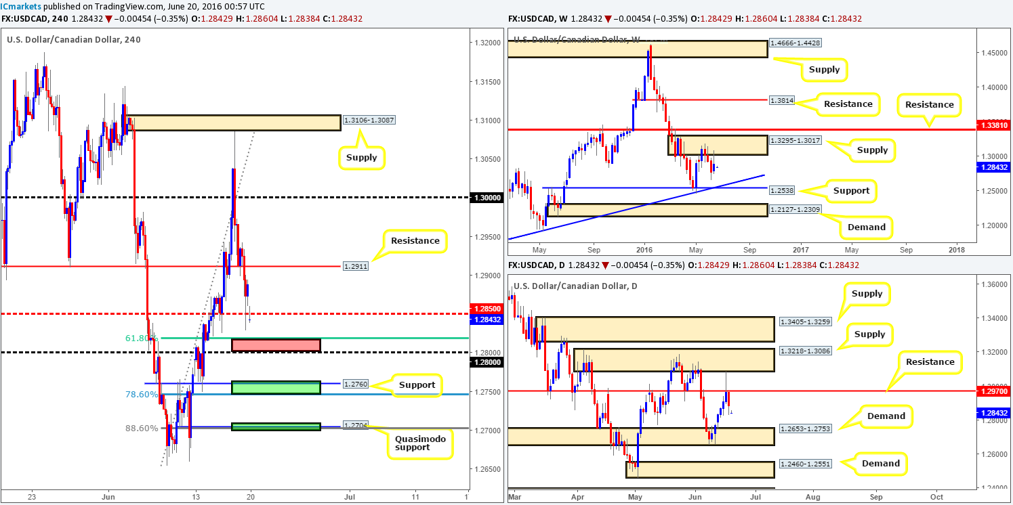Click the 1.2127-1.2309 demand zone label
The width and height of the screenshot is (1013, 505).
795,210
